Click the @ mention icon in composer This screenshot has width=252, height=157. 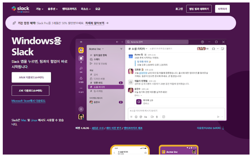(x=141, y=117)
